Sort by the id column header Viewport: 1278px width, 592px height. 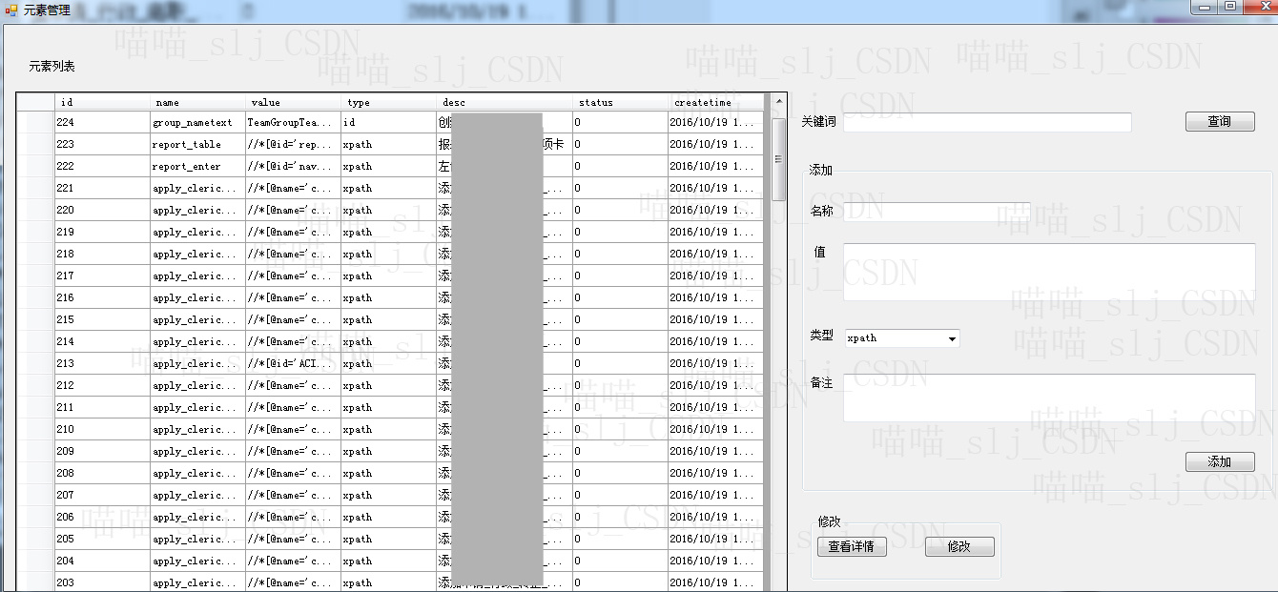pos(102,102)
